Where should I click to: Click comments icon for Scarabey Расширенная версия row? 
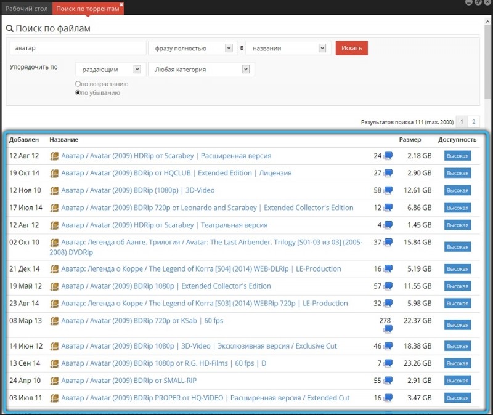[x=388, y=156]
